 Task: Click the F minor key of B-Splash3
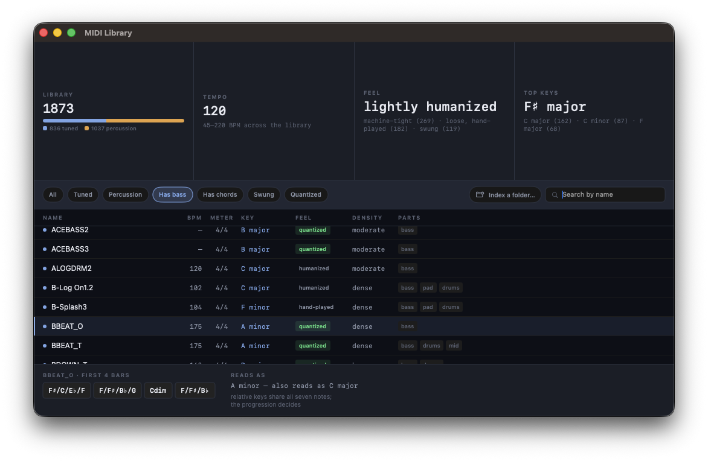point(255,307)
